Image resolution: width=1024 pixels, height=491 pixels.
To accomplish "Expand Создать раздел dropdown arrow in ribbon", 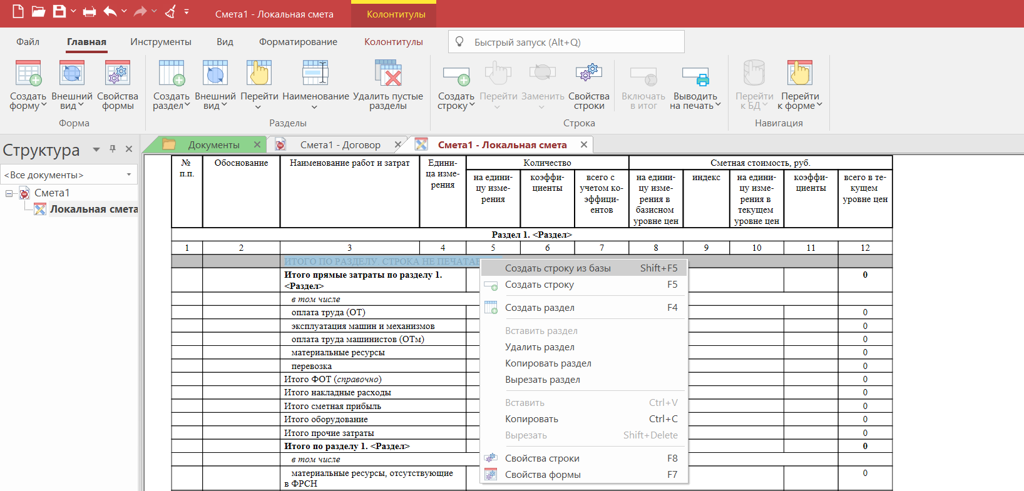I will point(187,105).
